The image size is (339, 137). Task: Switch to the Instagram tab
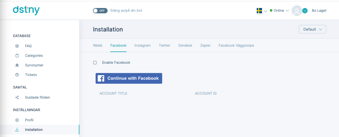click(x=142, y=46)
